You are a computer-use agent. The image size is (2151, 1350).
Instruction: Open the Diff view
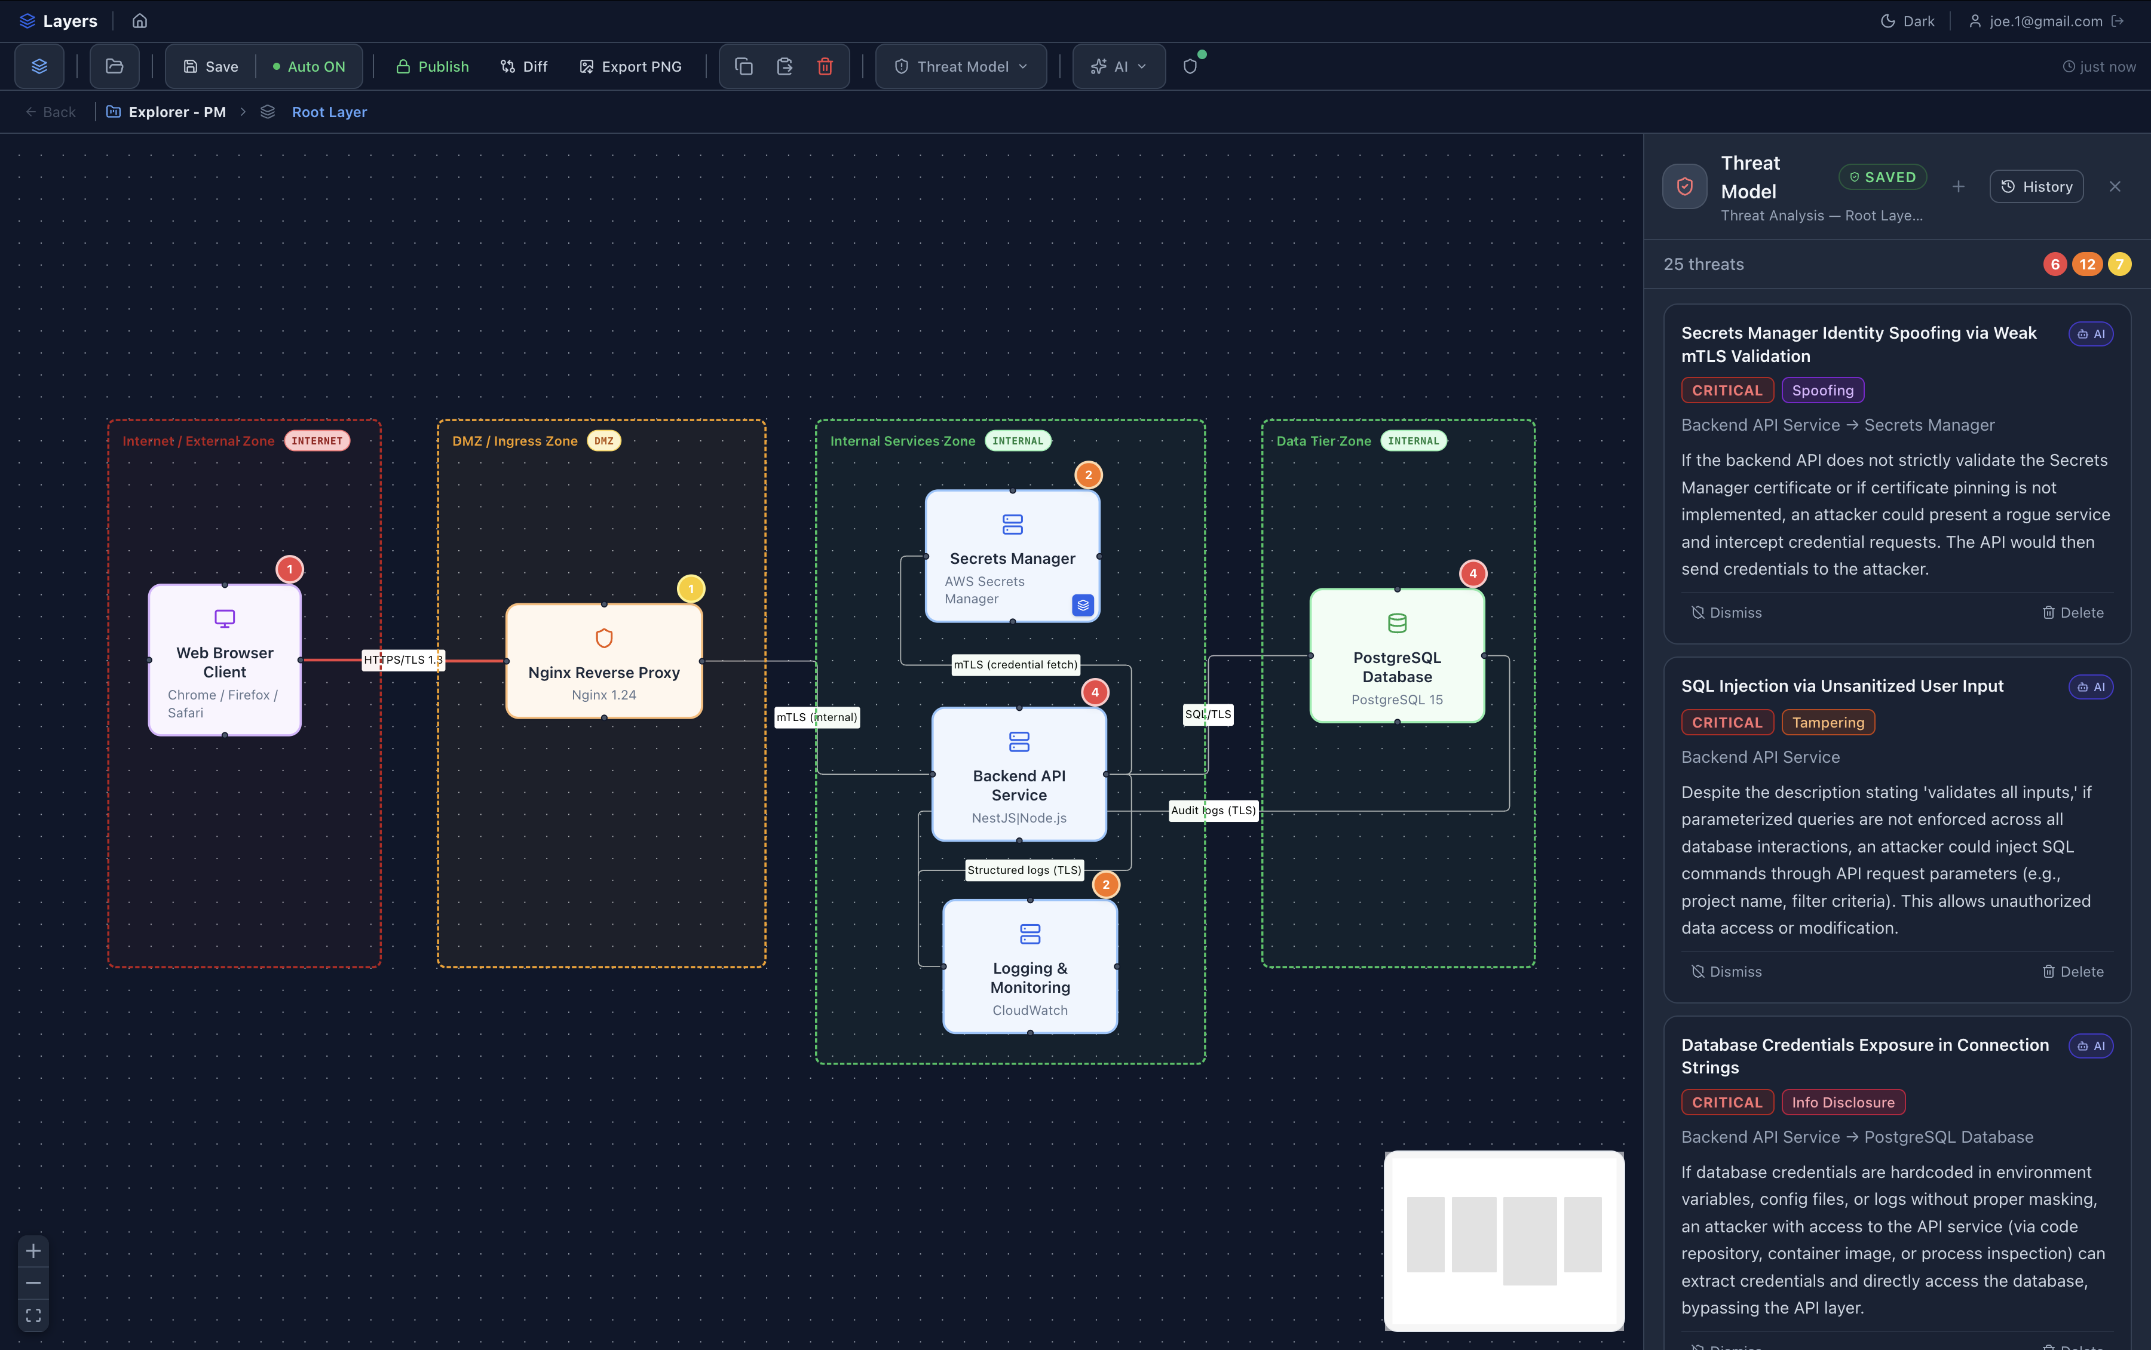point(524,66)
